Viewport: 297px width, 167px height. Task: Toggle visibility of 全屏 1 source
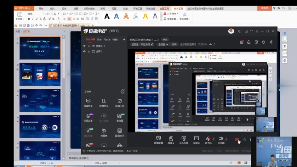(84, 51)
